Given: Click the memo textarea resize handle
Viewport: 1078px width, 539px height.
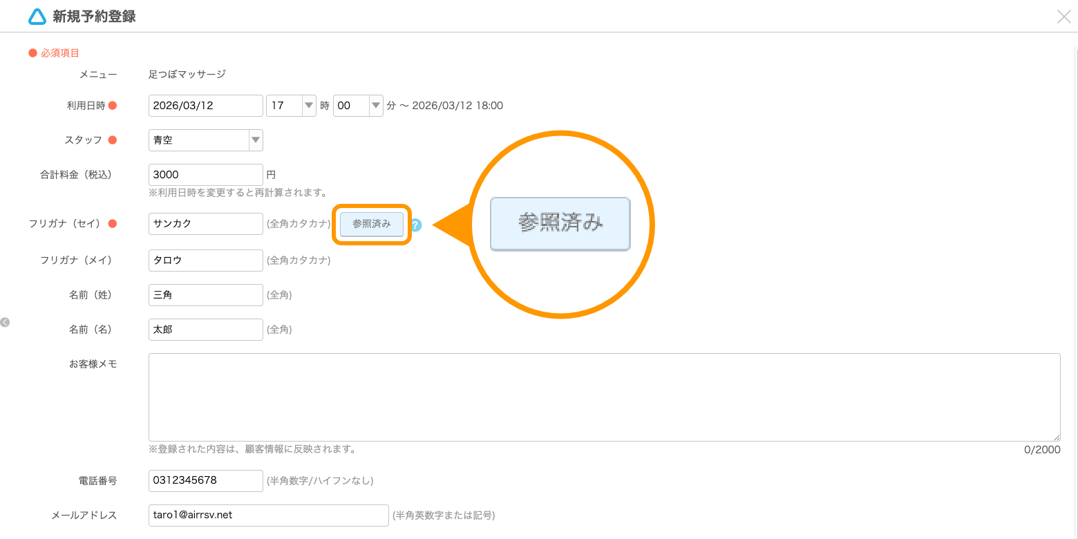Looking at the screenshot, I should coord(1058,436).
